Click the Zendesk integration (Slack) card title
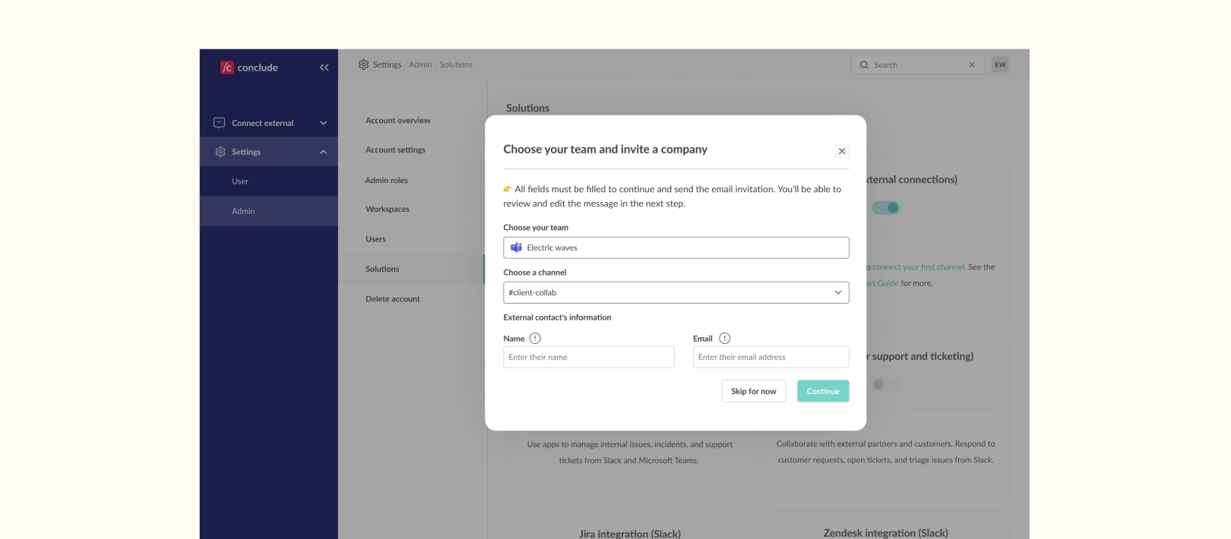Viewport: 1231px width, 539px height. pos(885,533)
